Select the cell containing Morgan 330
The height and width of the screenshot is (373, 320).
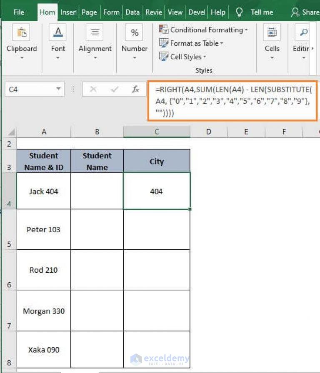coord(44,311)
